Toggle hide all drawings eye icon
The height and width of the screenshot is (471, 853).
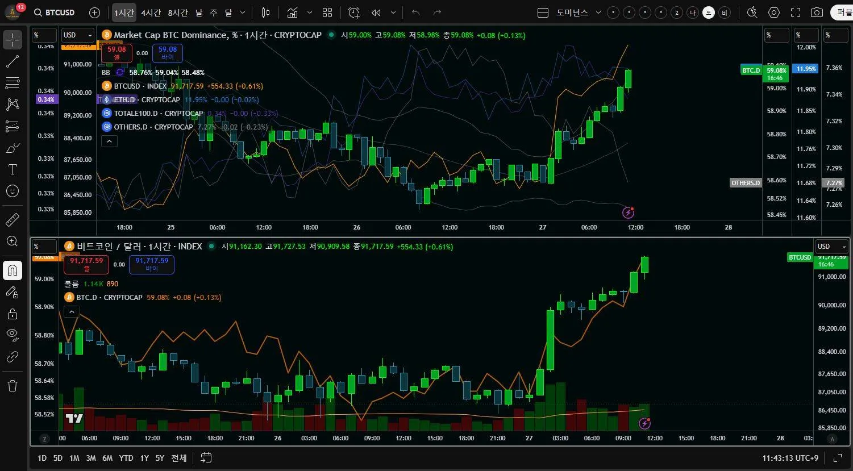pyautogui.click(x=13, y=334)
